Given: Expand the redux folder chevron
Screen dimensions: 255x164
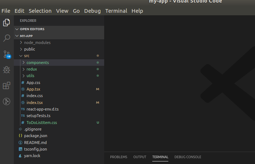Looking at the screenshot, I should pos(24,69).
